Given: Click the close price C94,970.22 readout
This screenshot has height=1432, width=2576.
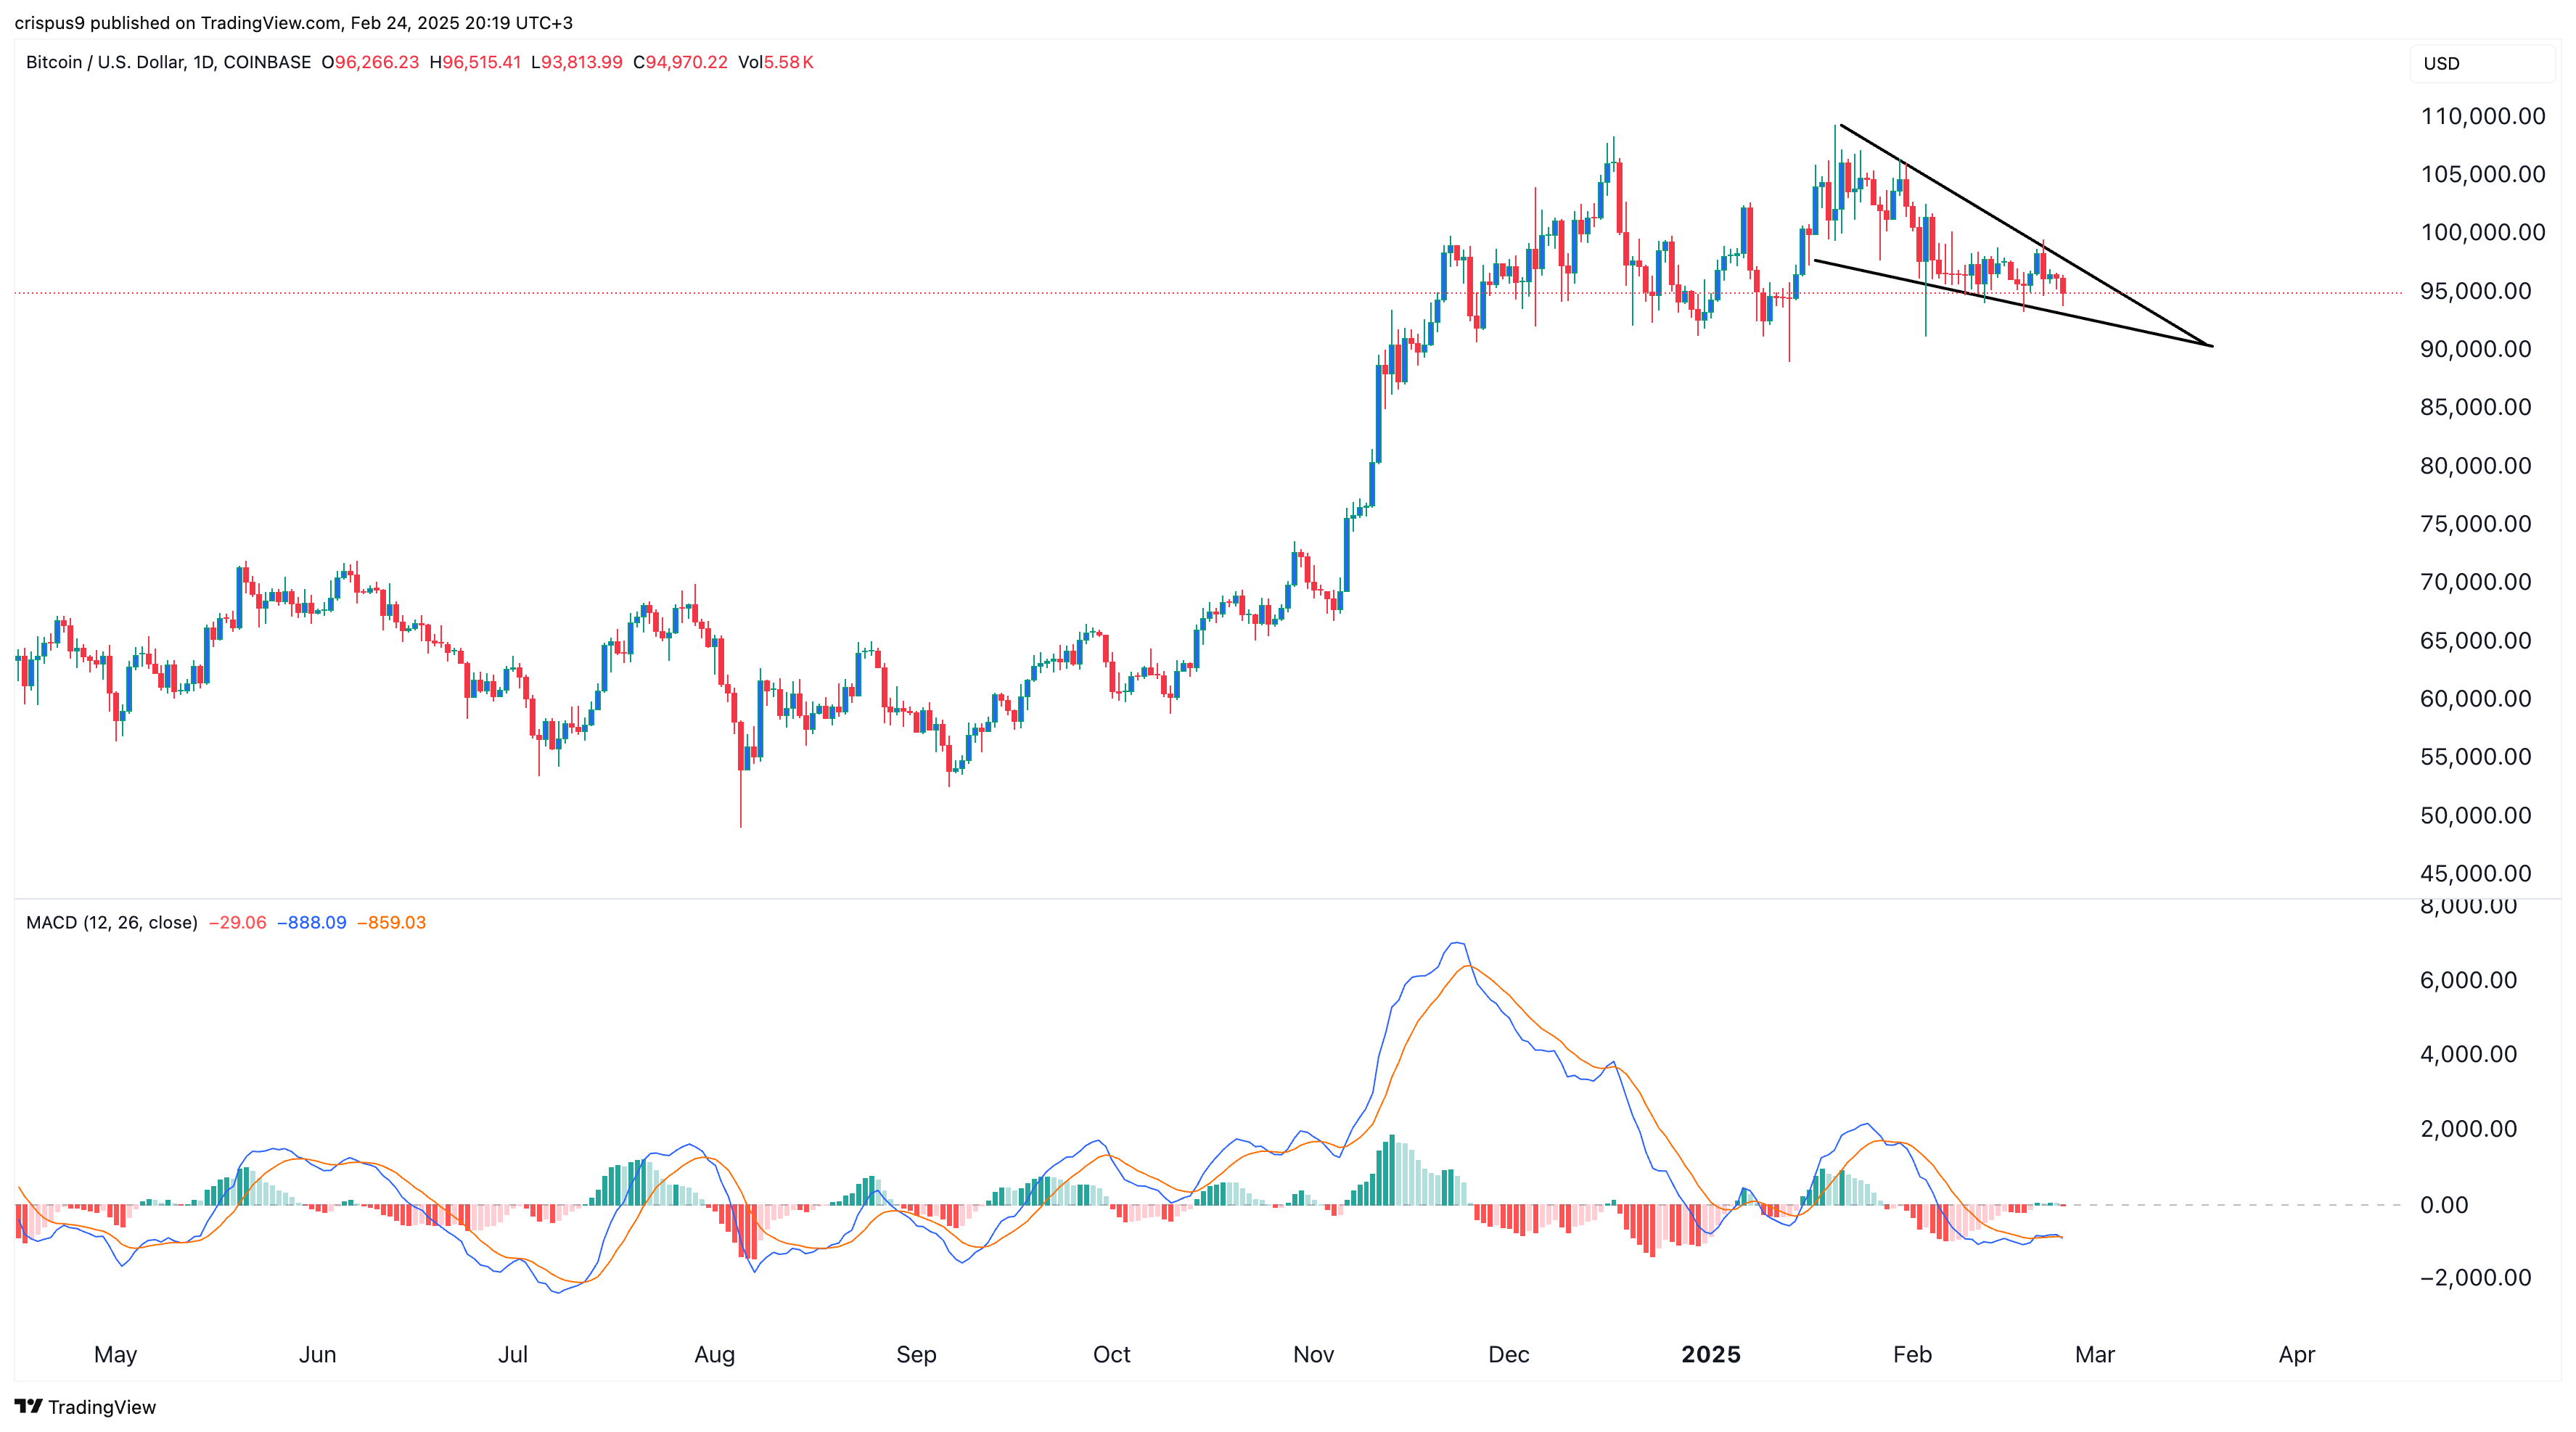Looking at the screenshot, I should click(x=680, y=62).
